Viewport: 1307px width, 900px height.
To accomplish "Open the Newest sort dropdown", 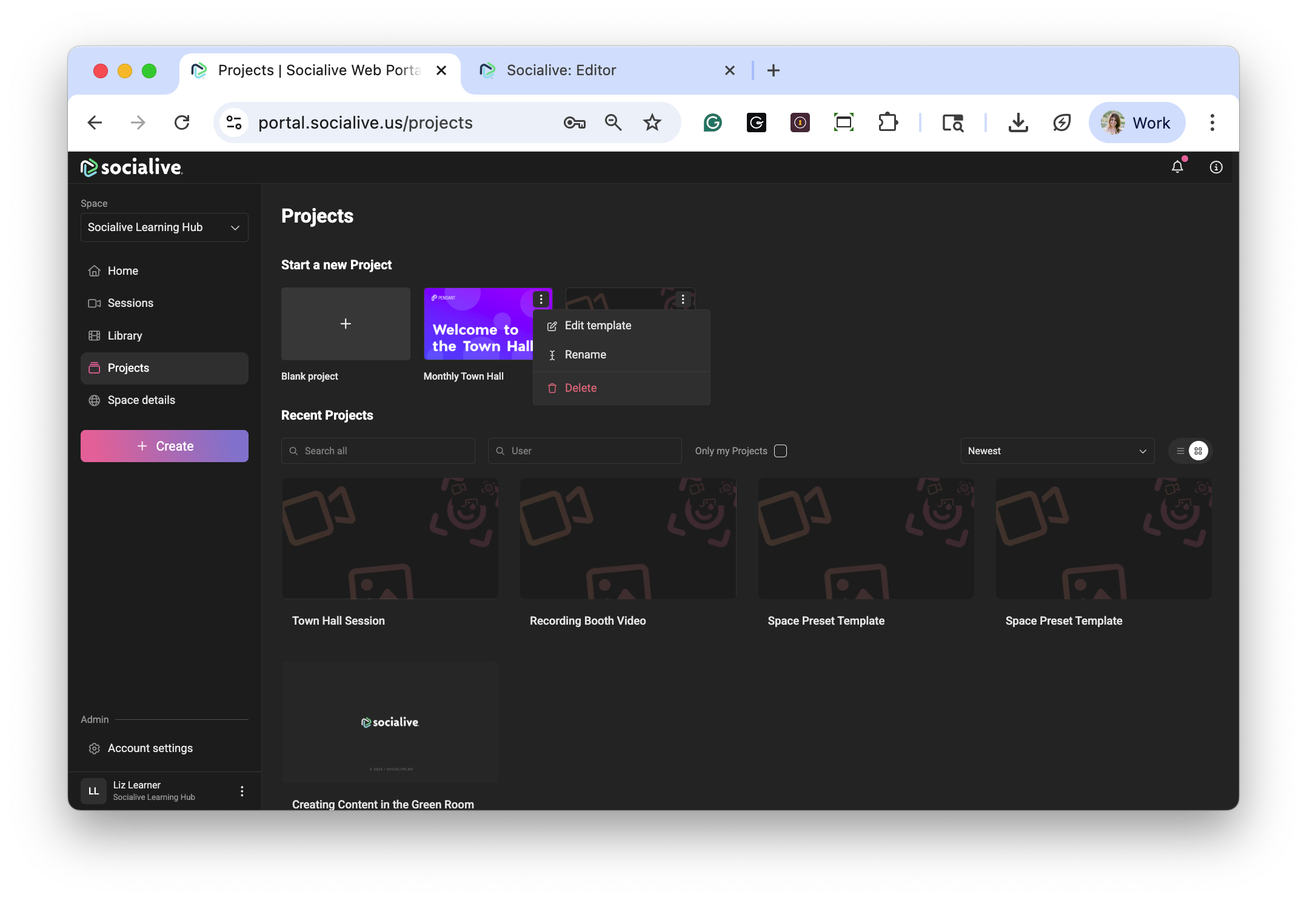I will coord(1057,451).
